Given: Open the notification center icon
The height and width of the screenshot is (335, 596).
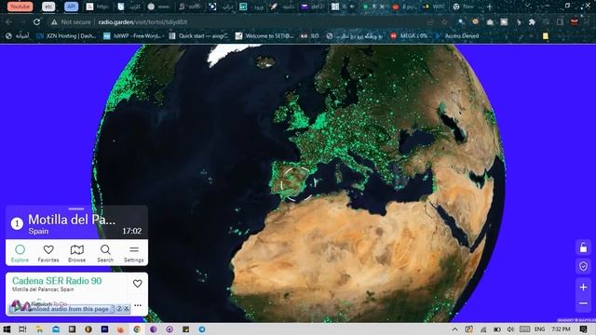Looking at the screenshot, I should pyautogui.click(x=584, y=329).
